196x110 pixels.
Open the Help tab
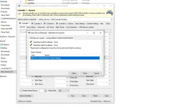102,24
